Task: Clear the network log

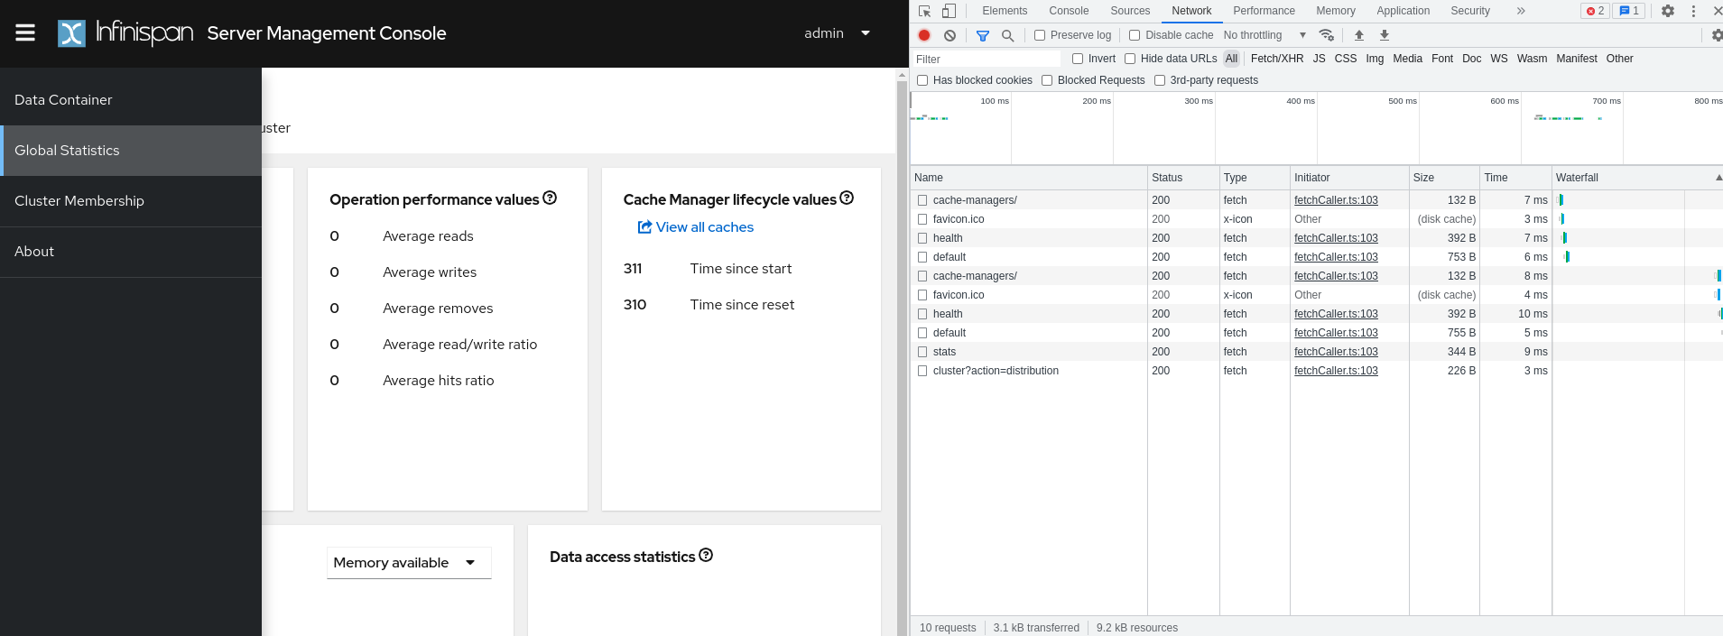Action: 950,35
